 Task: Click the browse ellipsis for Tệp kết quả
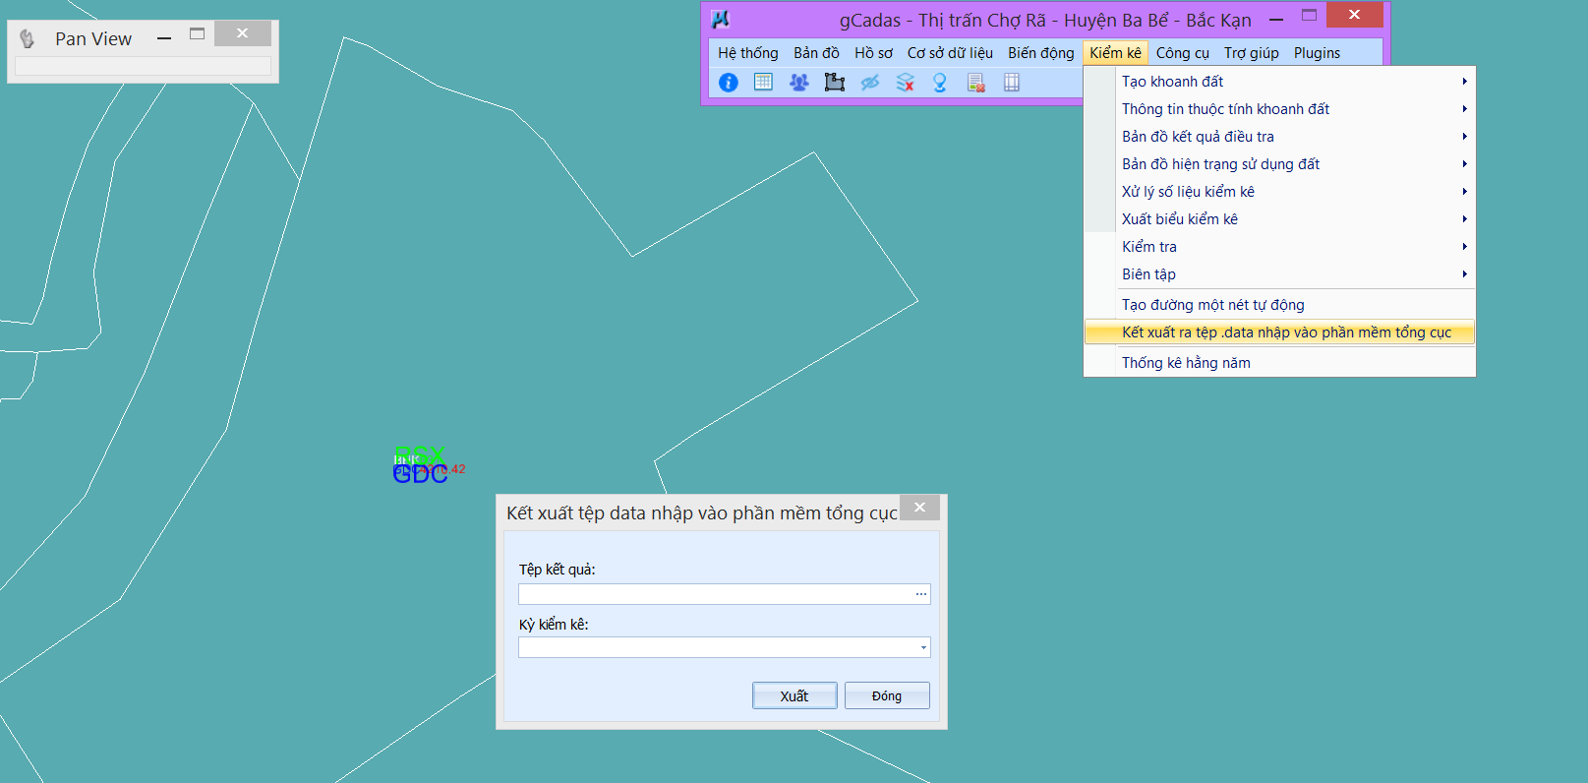click(920, 594)
